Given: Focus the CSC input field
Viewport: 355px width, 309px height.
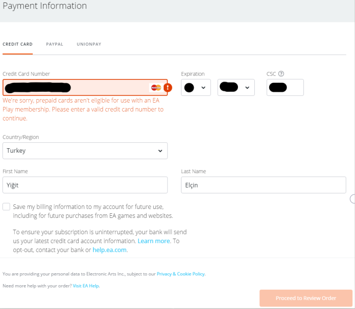Looking at the screenshot, I should pyautogui.click(x=285, y=88).
